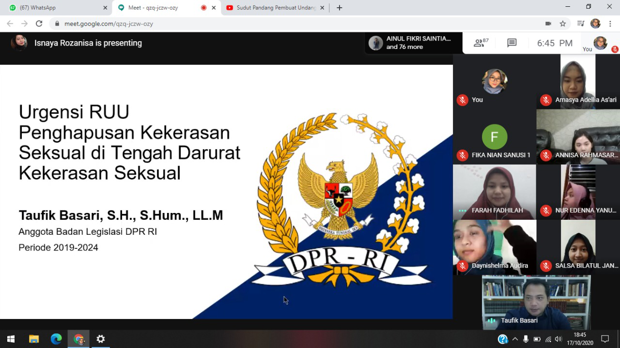Expand the hidden system tray icons chevron
Image resolution: width=620 pixels, height=348 pixels.
click(515, 339)
